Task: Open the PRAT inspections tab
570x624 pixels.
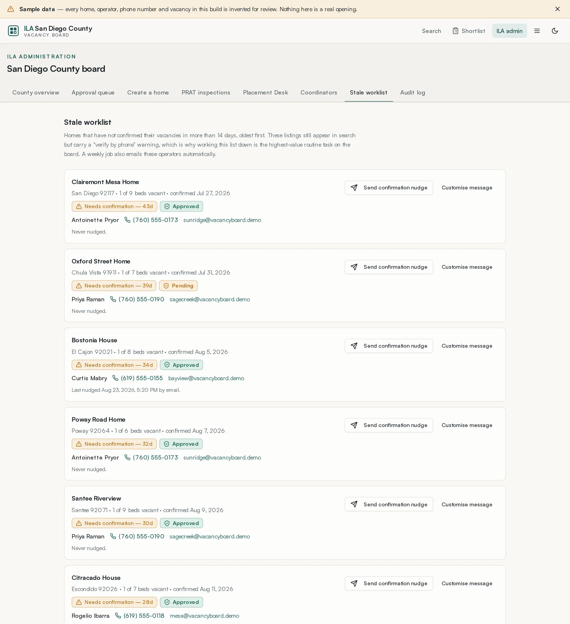Action: [x=206, y=93]
